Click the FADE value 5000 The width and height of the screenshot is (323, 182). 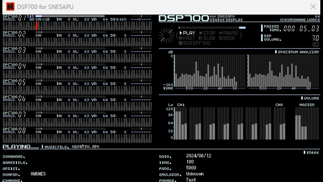(x=191, y=168)
